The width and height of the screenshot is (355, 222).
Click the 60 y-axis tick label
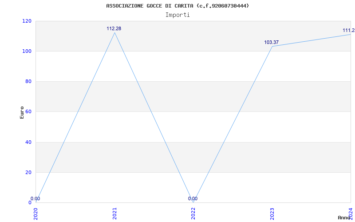point(28,112)
